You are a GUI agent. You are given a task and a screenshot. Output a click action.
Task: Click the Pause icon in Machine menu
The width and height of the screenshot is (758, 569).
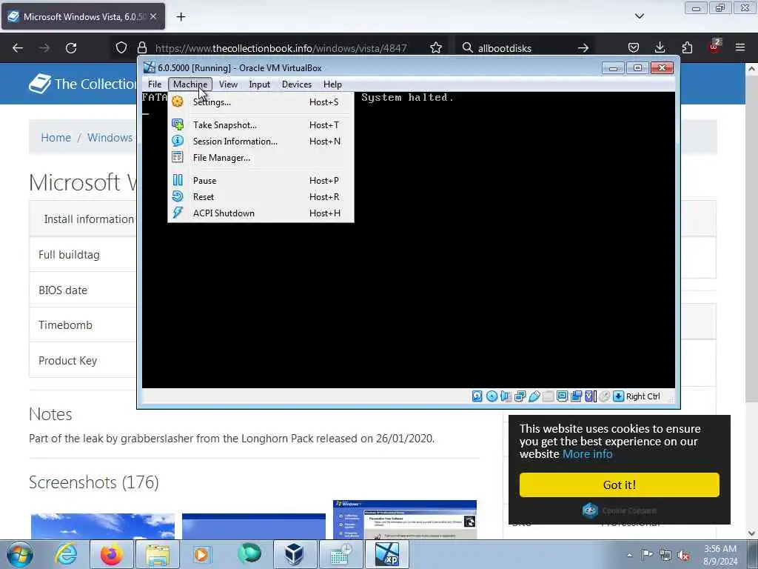pos(178,180)
